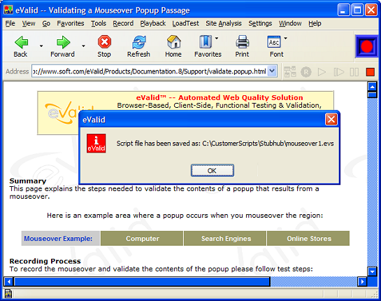Open the Address bar URL dropdown
Viewport: 381px width, 301px height.
(x=272, y=71)
